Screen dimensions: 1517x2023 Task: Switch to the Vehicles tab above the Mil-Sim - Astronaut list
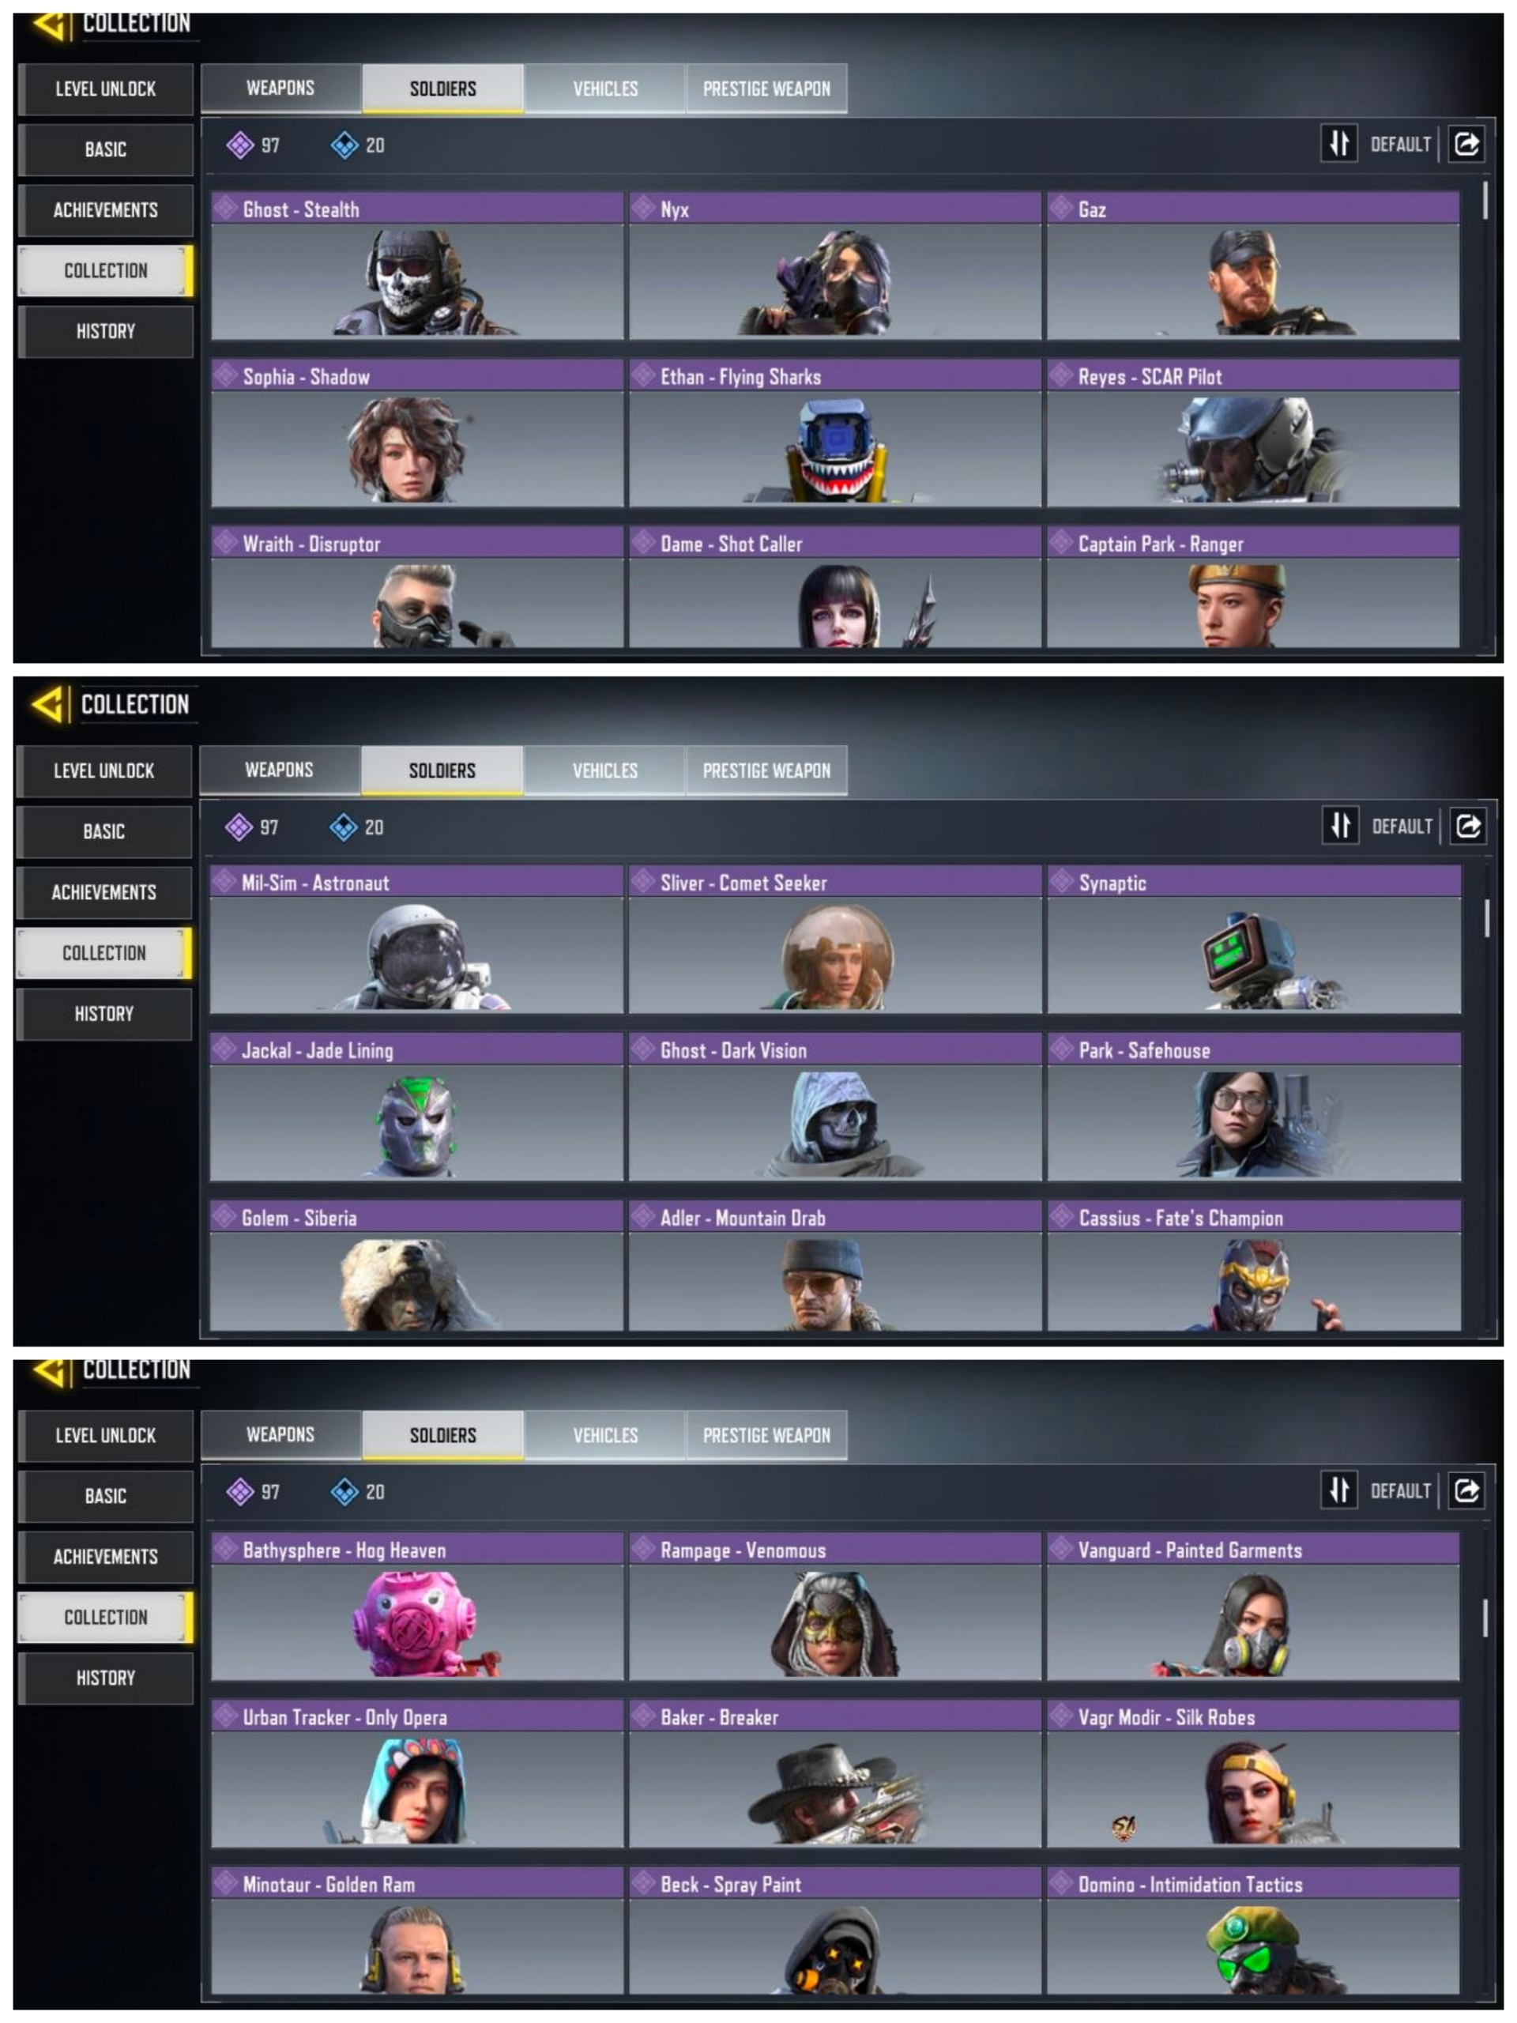[604, 770]
